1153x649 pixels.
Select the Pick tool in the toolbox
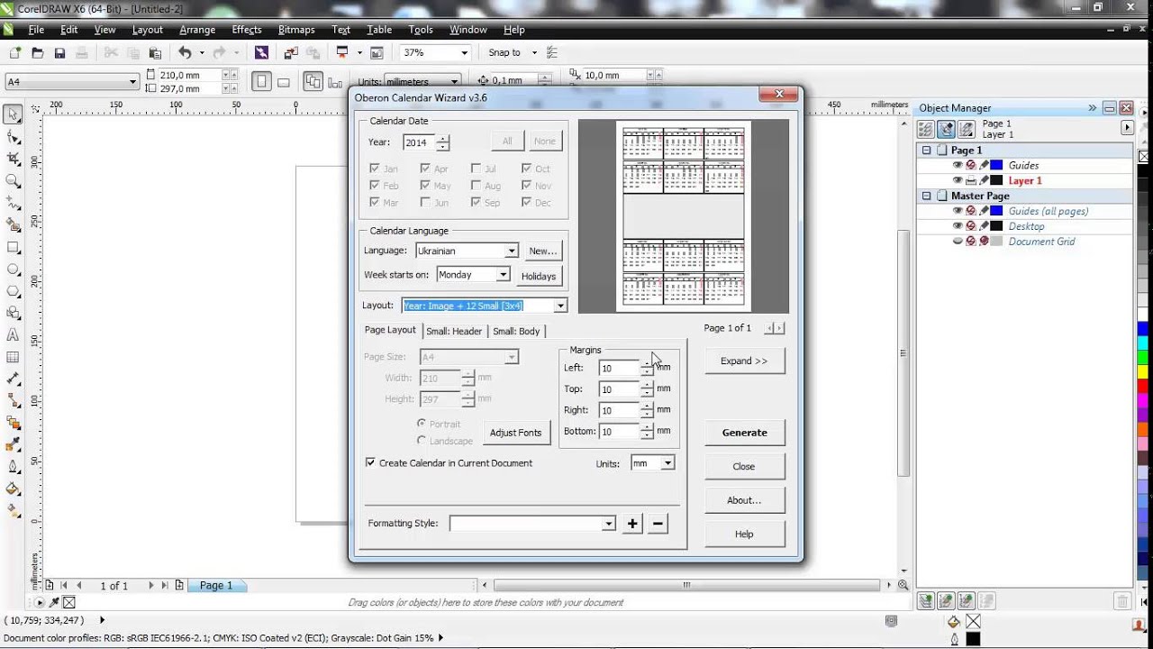click(x=13, y=114)
